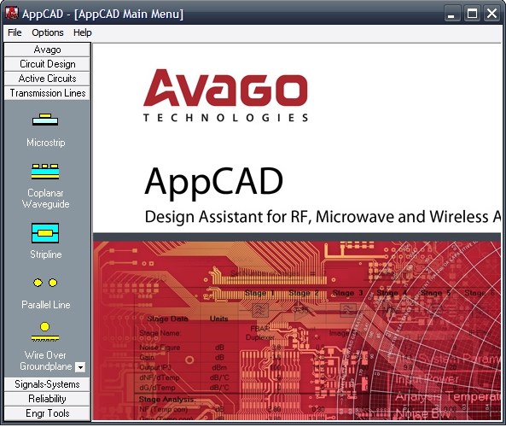Open the Help menu

point(82,32)
